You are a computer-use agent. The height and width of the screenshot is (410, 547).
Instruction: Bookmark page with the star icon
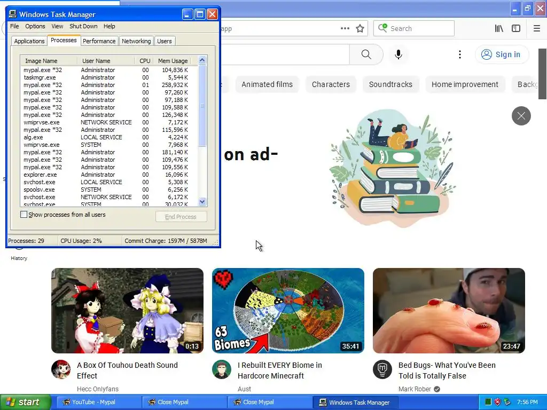click(x=360, y=29)
